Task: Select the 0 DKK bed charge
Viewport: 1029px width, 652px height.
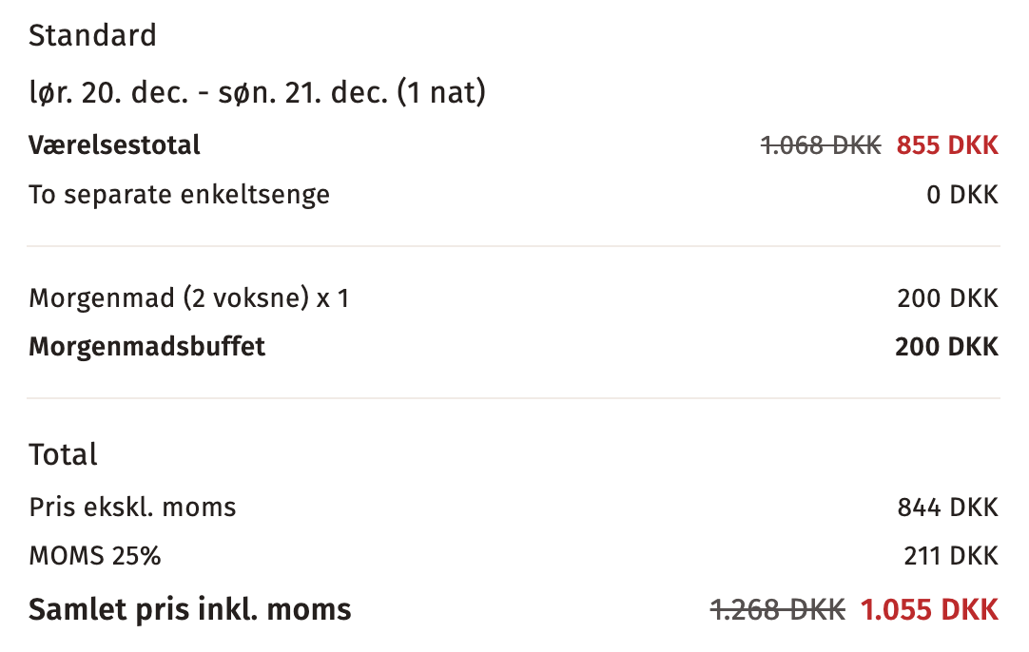Action: pyautogui.click(x=962, y=195)
